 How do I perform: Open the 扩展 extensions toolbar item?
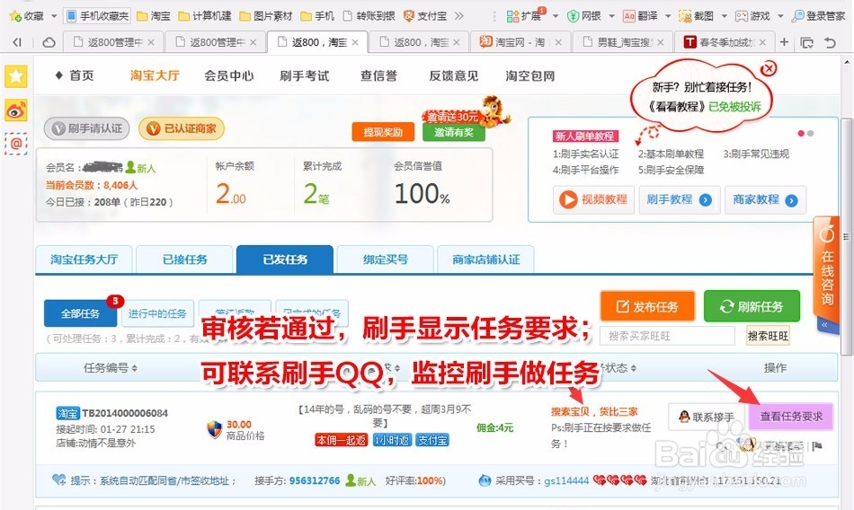[x=524, y=16]
